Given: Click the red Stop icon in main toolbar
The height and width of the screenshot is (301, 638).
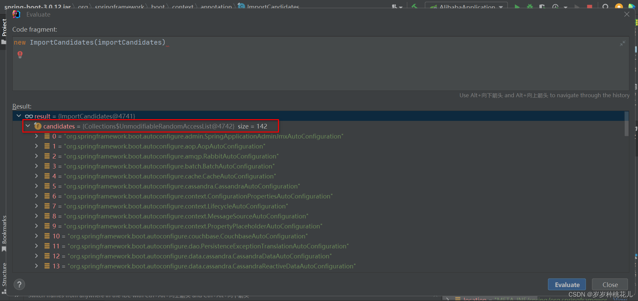Looking at the screenshot, I should click(590, 7).
